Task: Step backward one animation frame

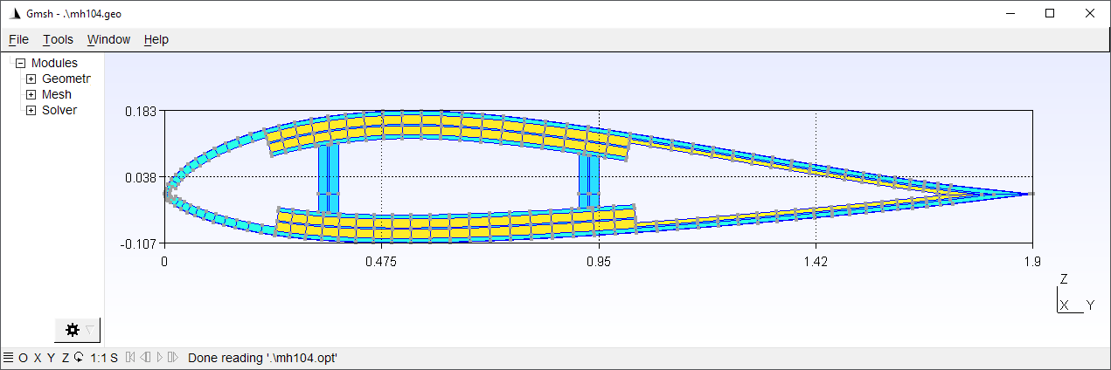Action: pos(145,357)
